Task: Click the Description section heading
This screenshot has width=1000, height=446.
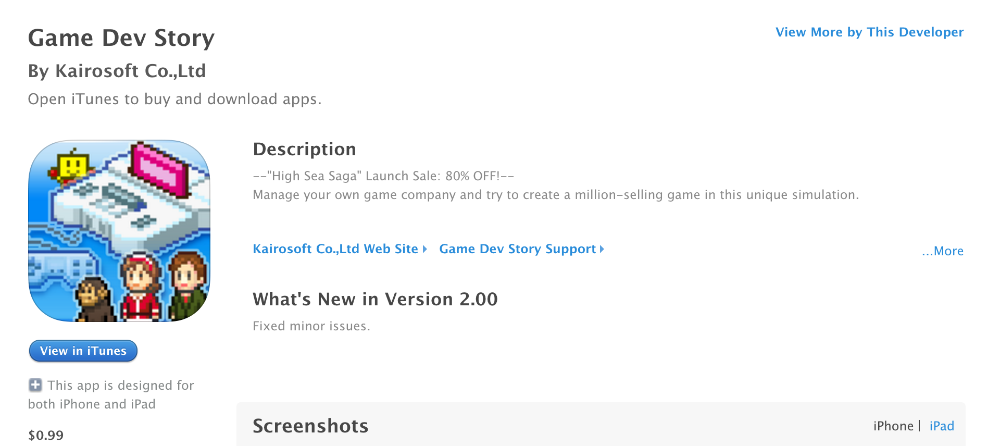Action: click(x=304, y=150)
